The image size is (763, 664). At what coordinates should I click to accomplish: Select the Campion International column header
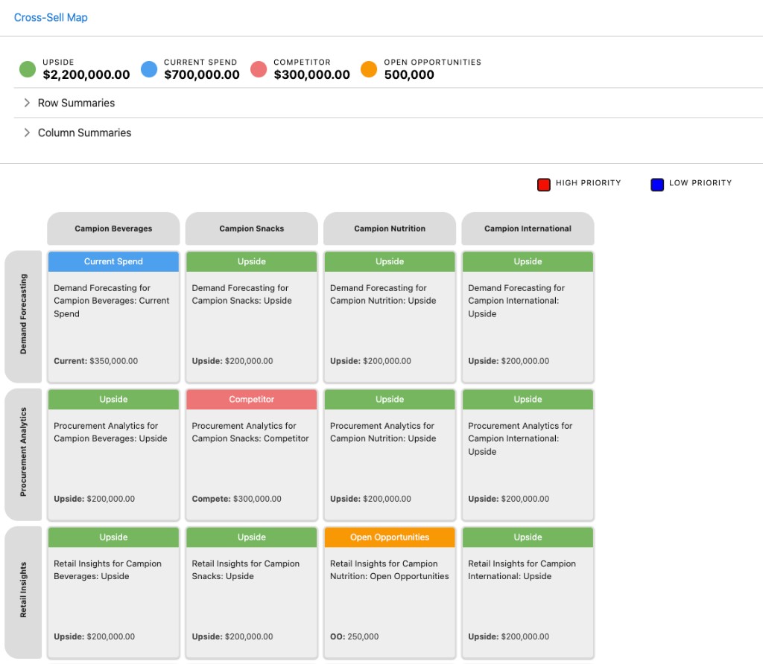(x=528, y=229)
